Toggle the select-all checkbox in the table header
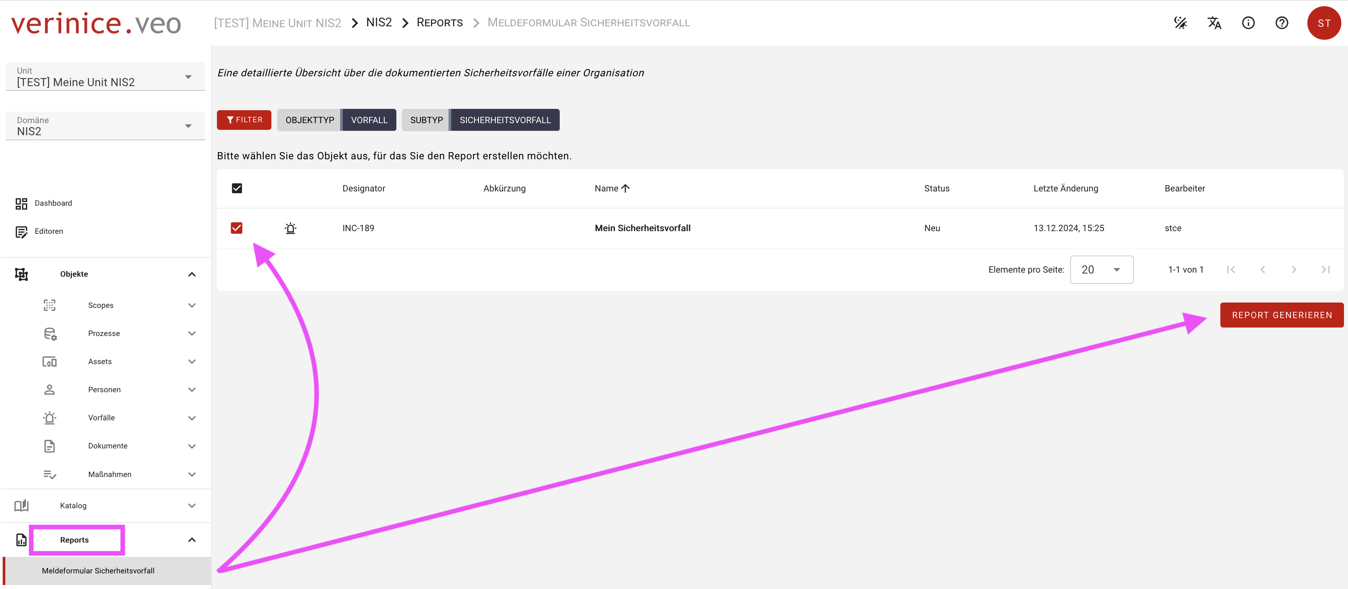Screen dimensions: 1348x589 237,188
